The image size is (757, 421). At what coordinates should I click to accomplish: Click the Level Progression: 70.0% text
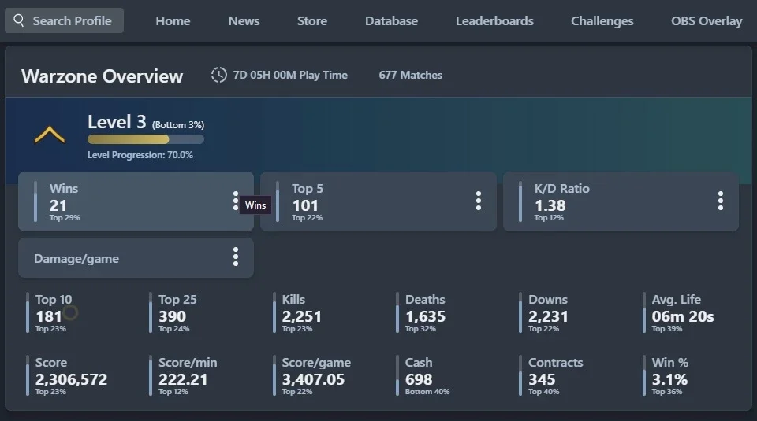140,155
